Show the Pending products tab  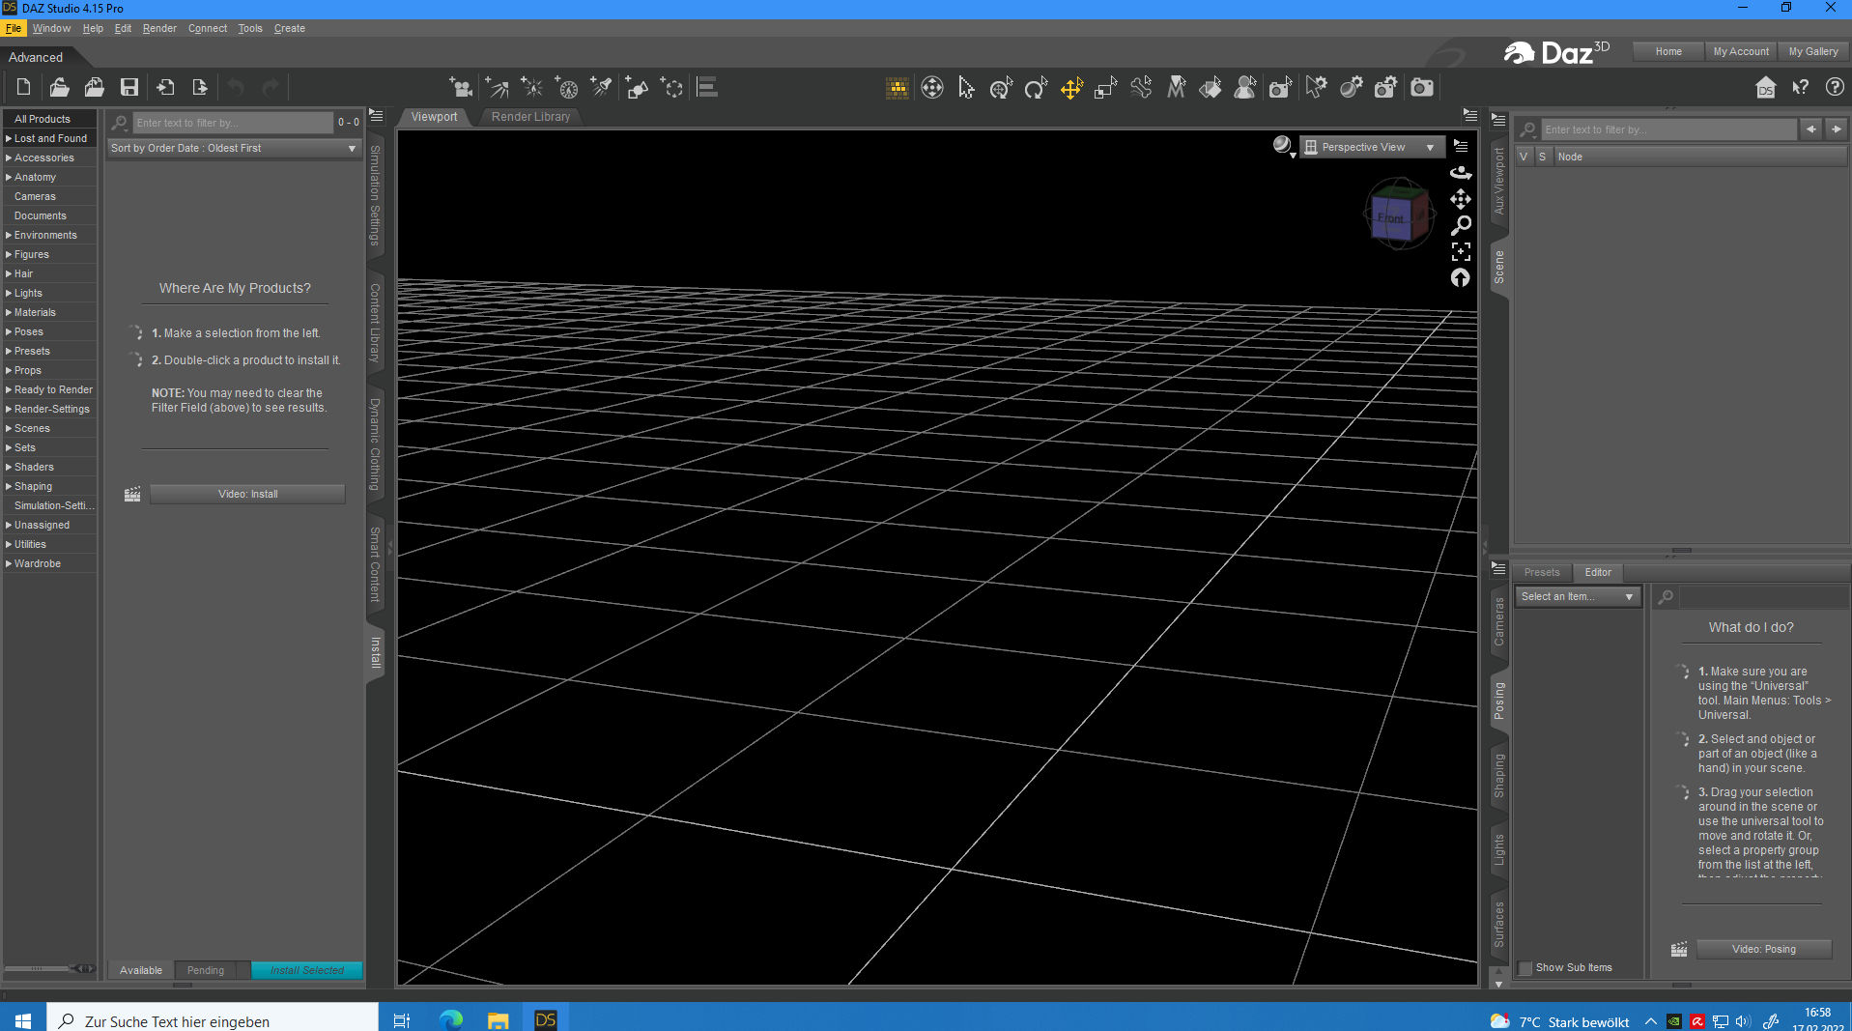(206, 970)
